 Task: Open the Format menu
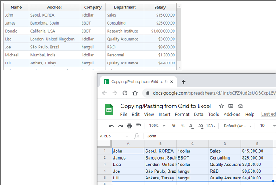182,115
